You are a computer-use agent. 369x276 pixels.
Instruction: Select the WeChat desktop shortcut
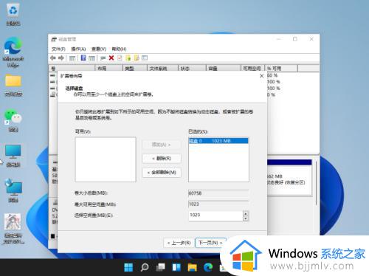tap(13, 120)
